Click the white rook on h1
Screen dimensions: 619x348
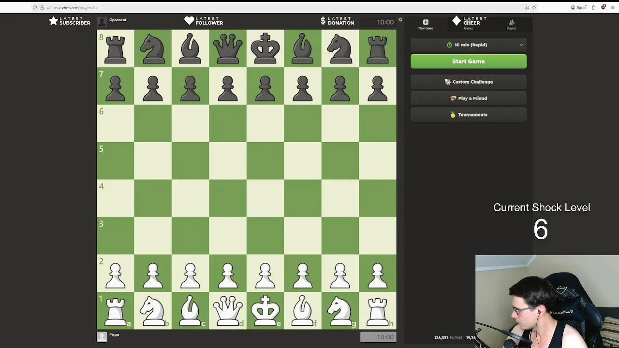coord(378,310)
